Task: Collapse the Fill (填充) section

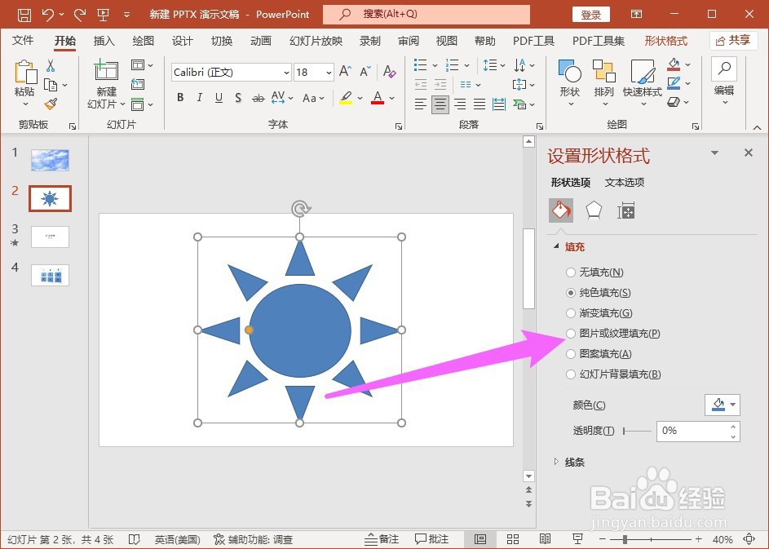Action: tap(556, 246)
